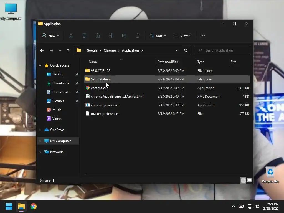
Task: Click the Paste clipboard icon
Action: coord(98,35)
